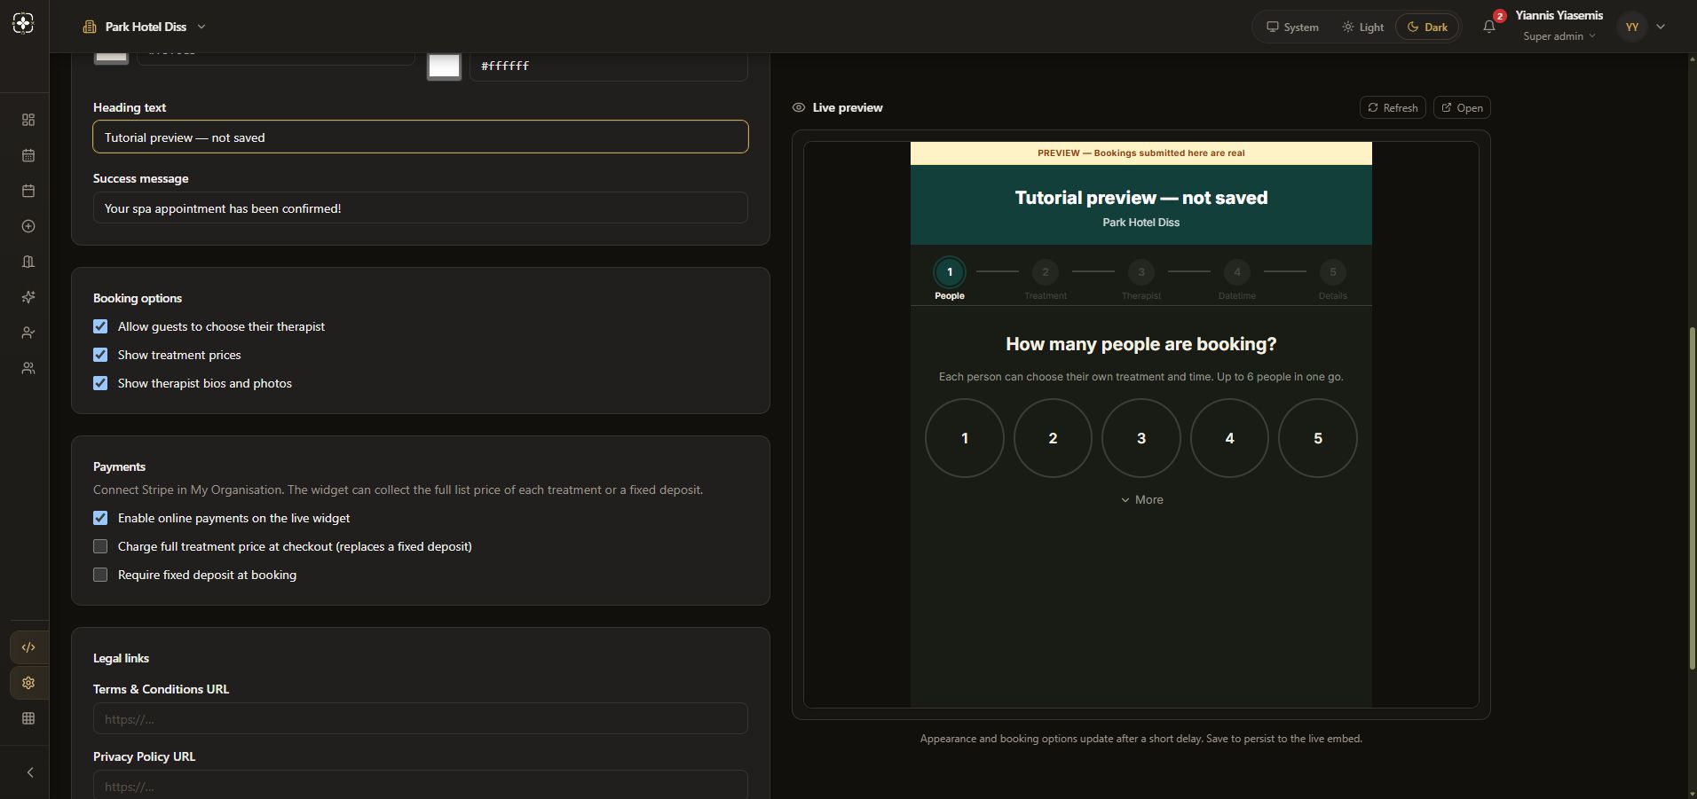This screenshot has width=1697, height=799.
Task: Disable online payments on the live widget
Action: coord(100,518)
